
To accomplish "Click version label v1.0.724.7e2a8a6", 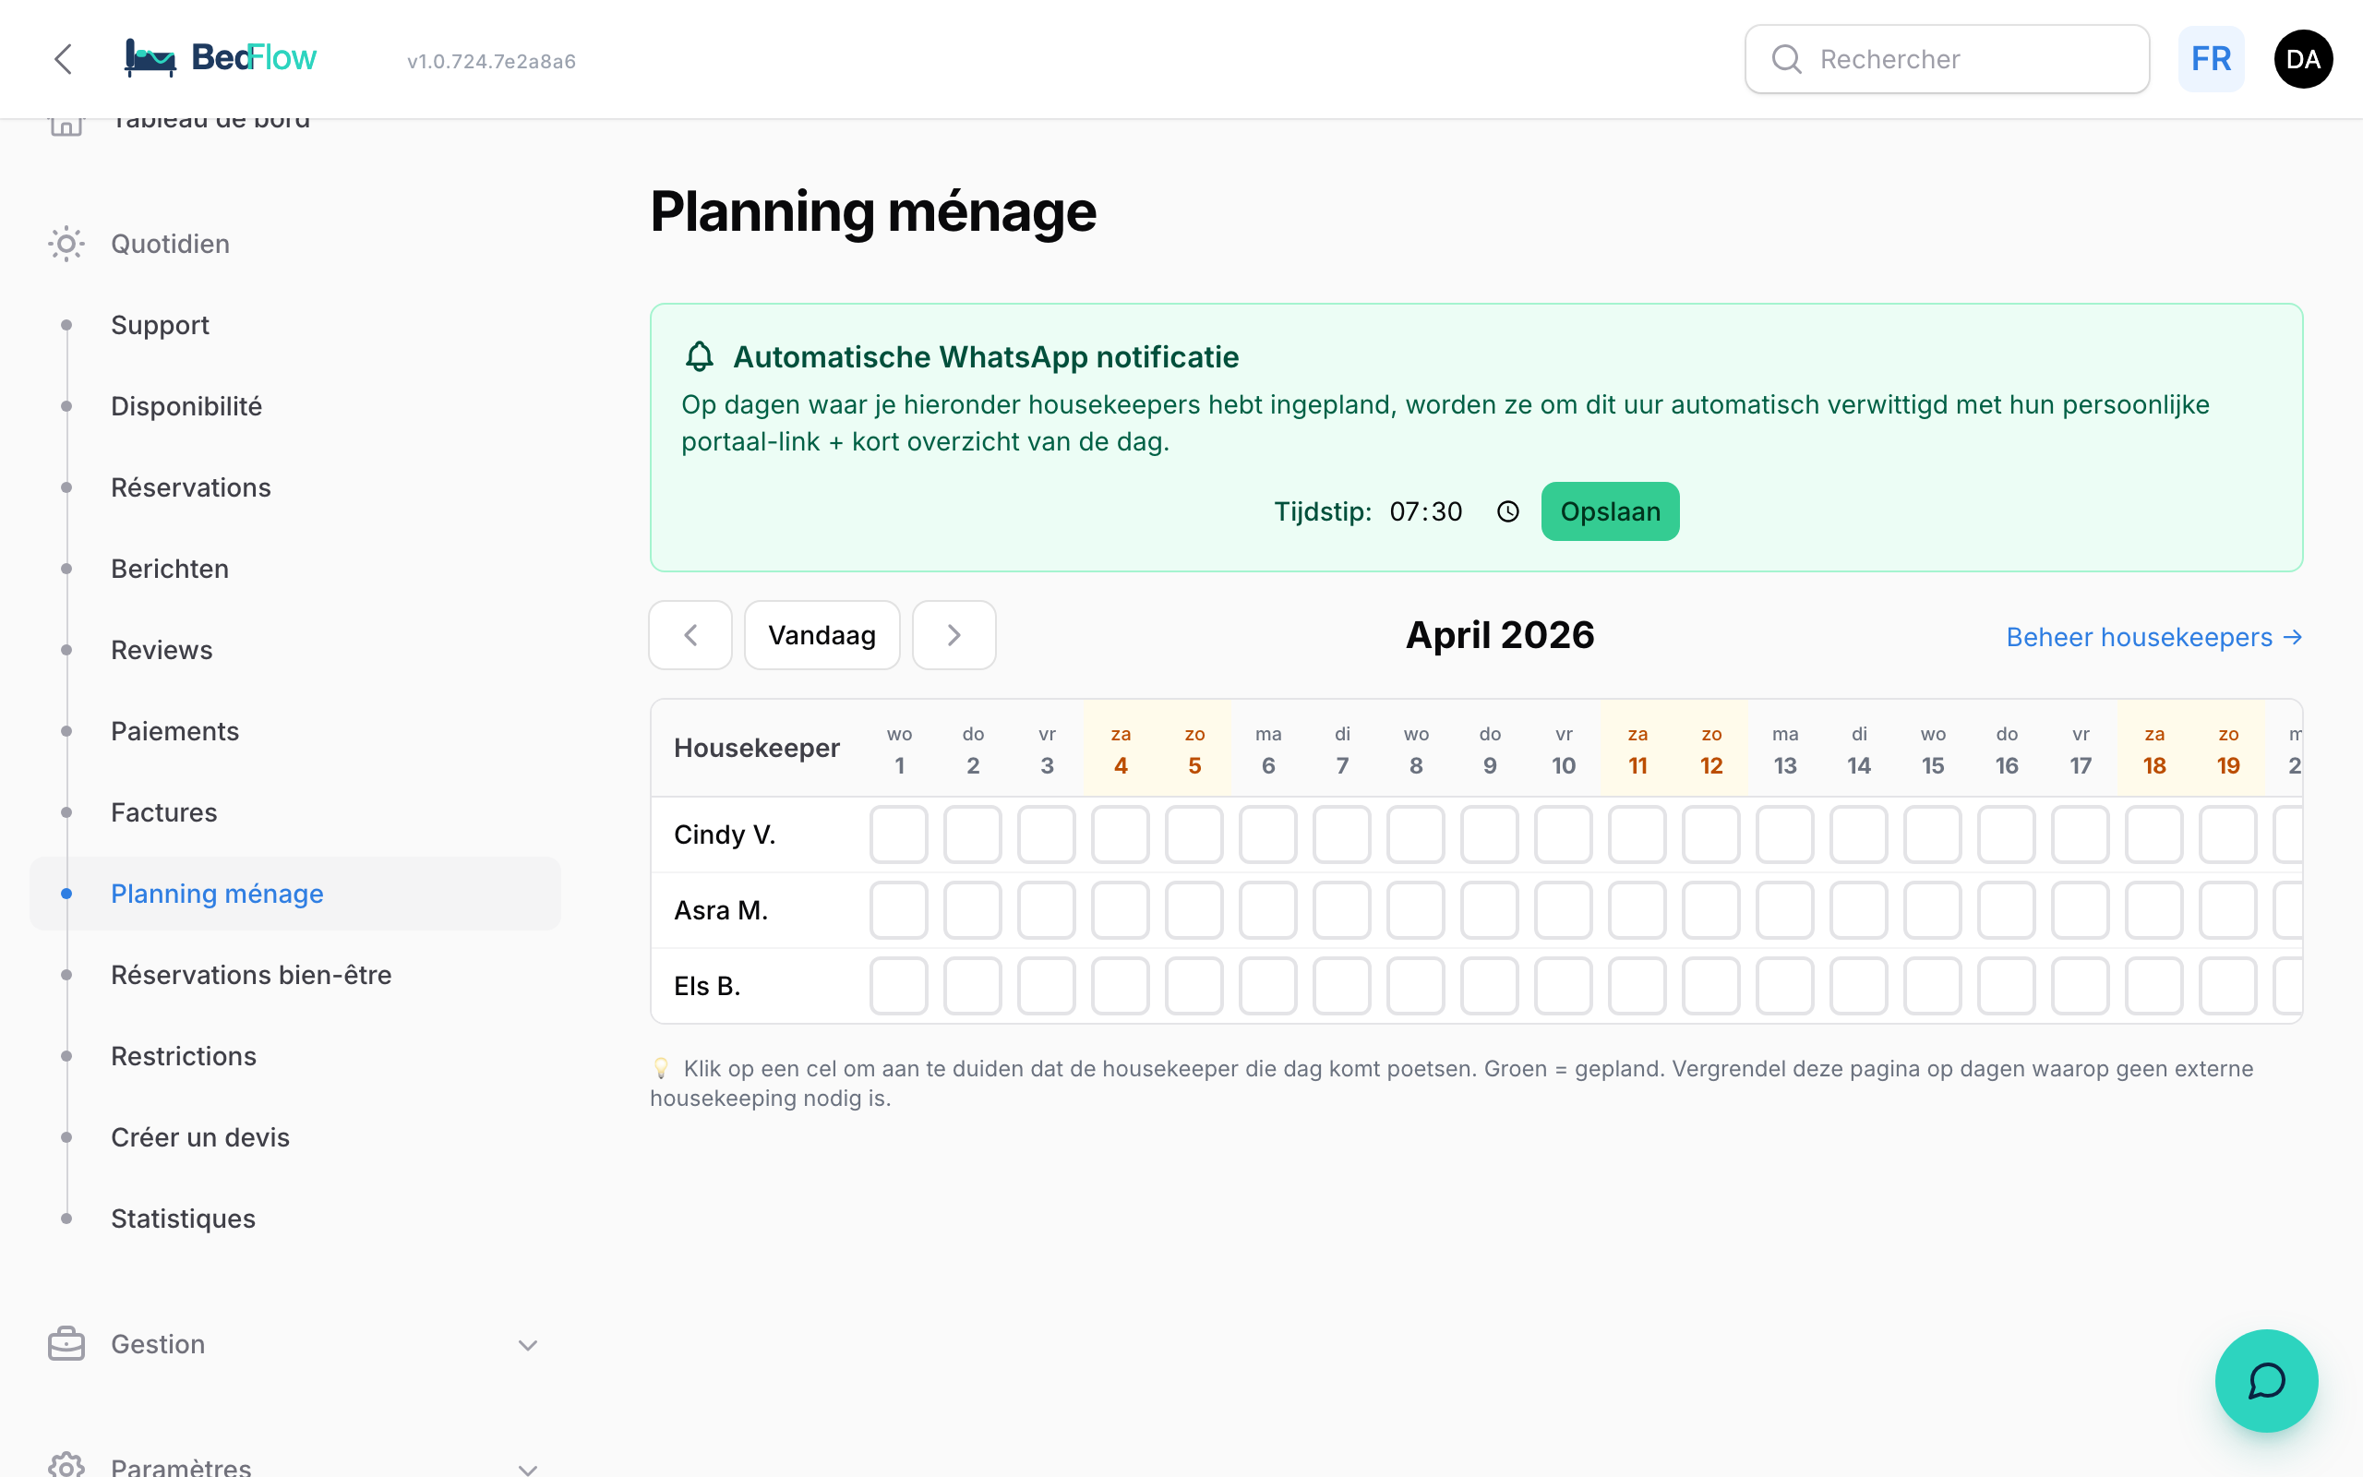I will (x=491, y=61).
